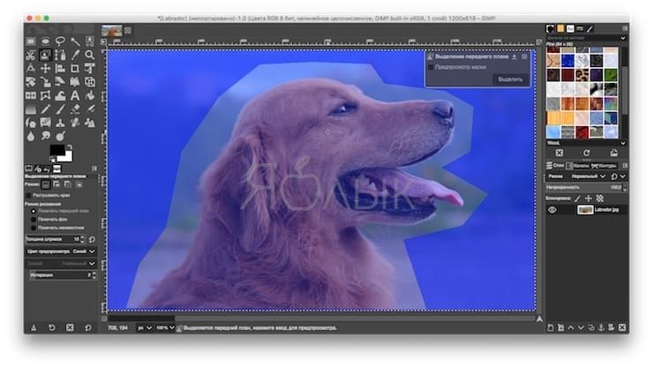This screenshot has height=368, width=653.
Task: Select the Bucket Fill tool
Action: tap(89, 95)
